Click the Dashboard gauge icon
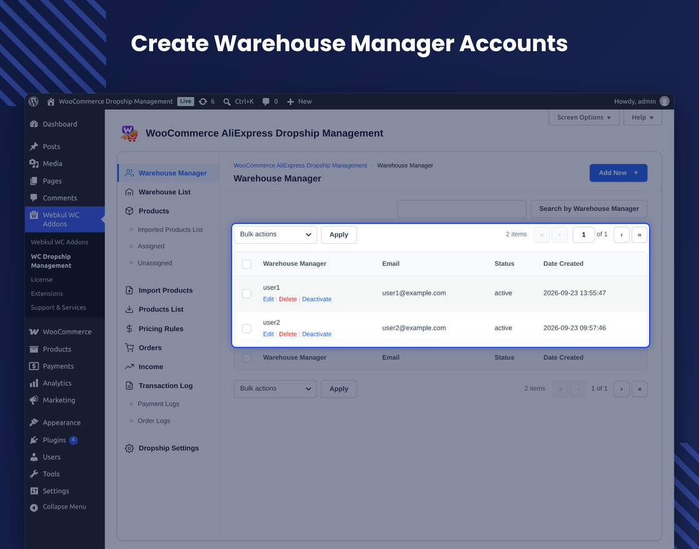Viewport: 699px width, 549px height. (x=34, y=124)
